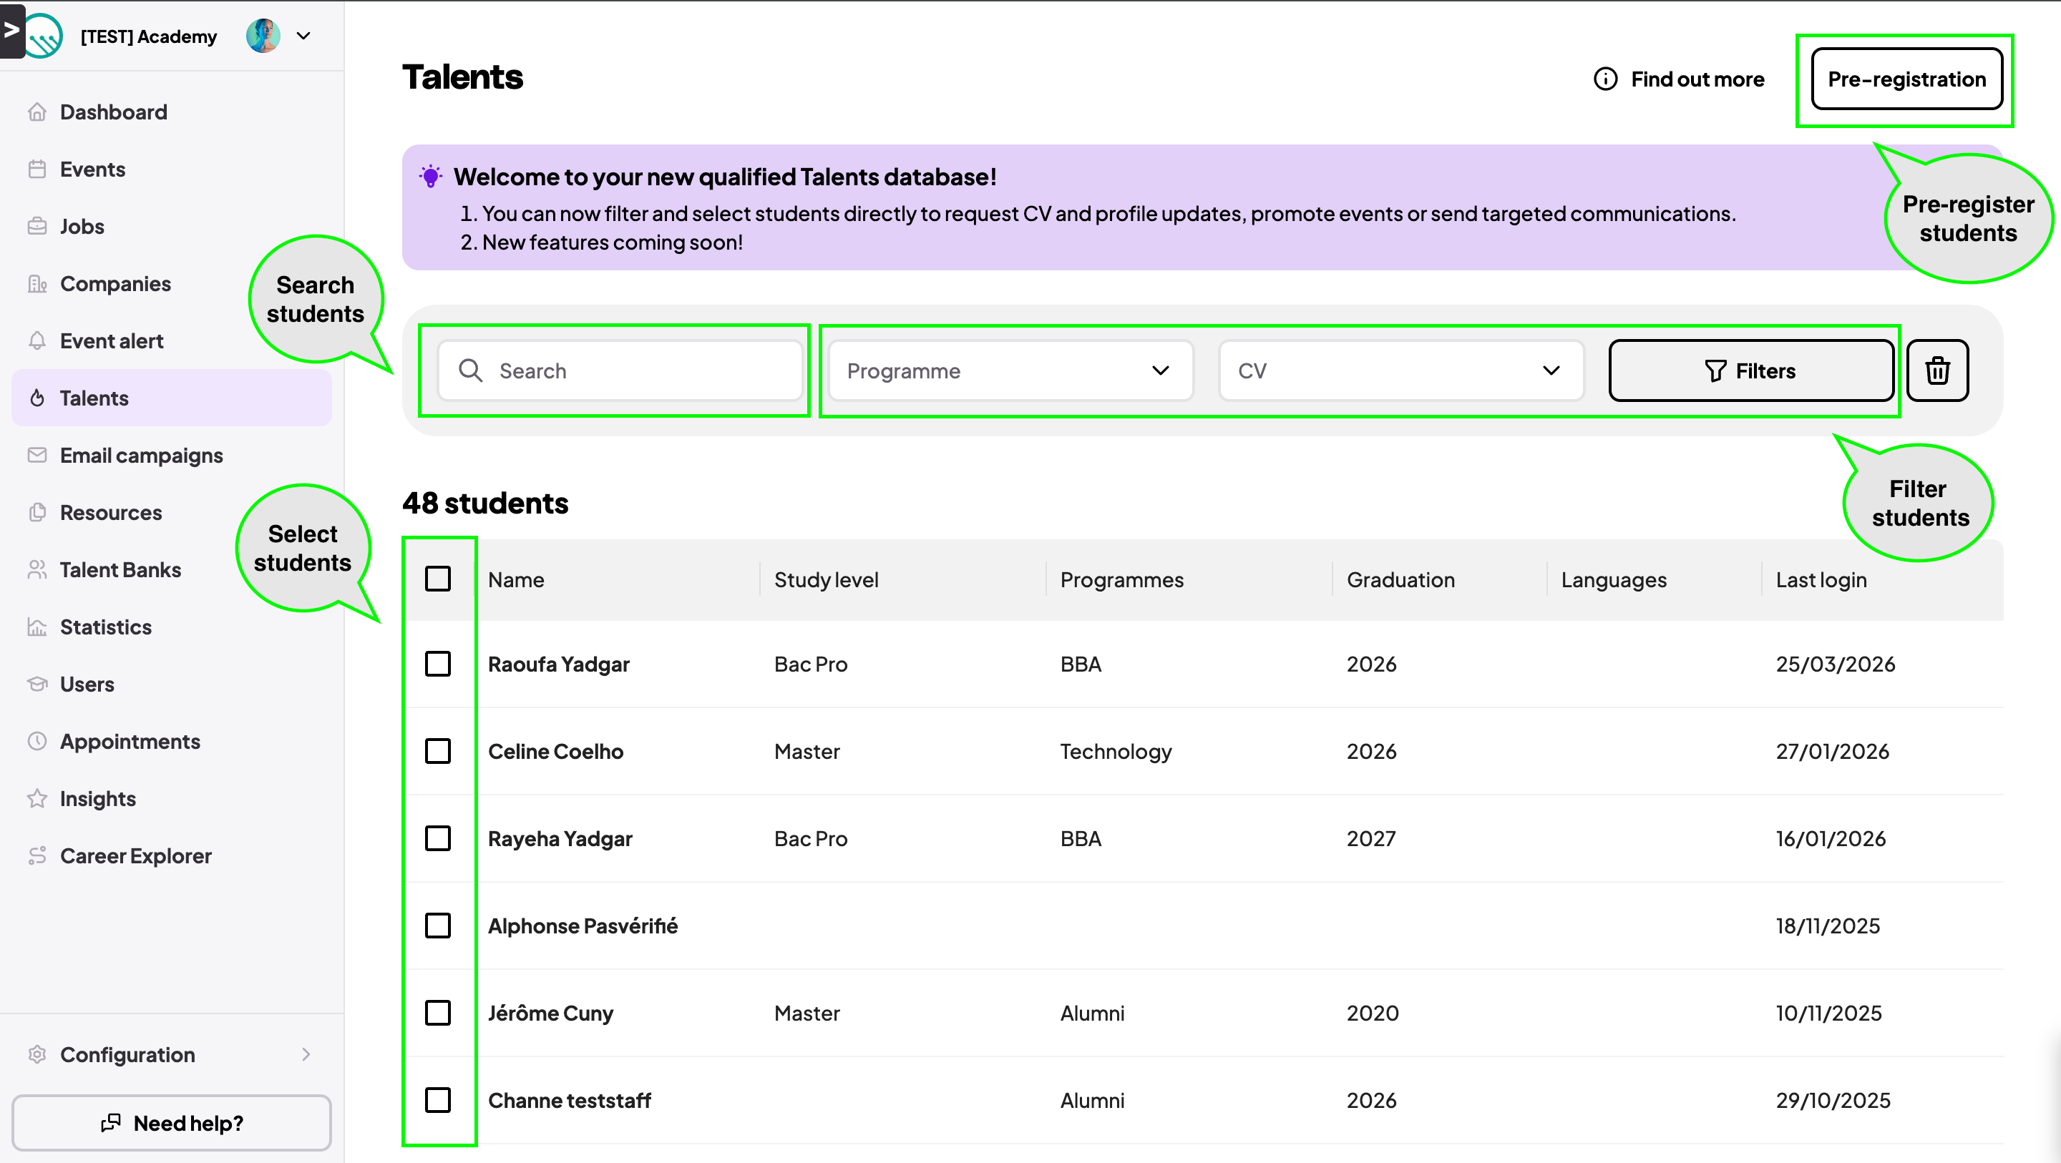The height and width of the screenshot is (1163, 2061).
Task: Expand the CV dropdown filter
Action: pyautogui.click(x=1400, y=371)
